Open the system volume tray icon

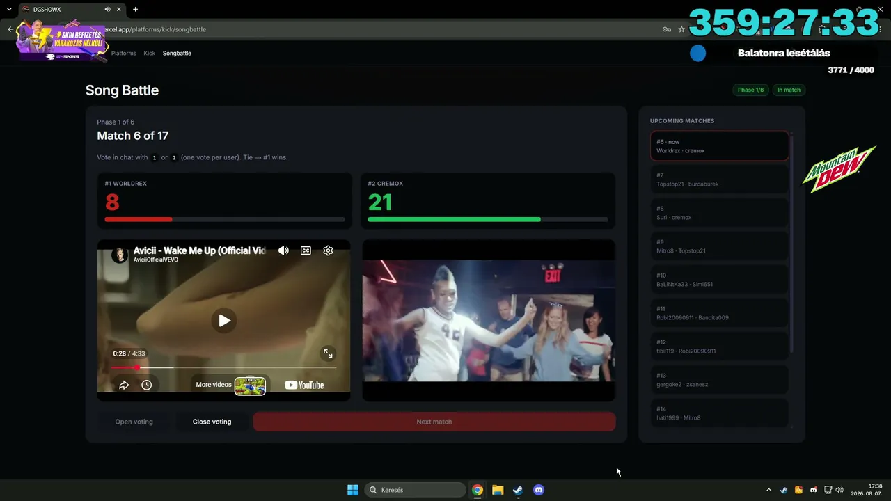click(x=839, y=490)
